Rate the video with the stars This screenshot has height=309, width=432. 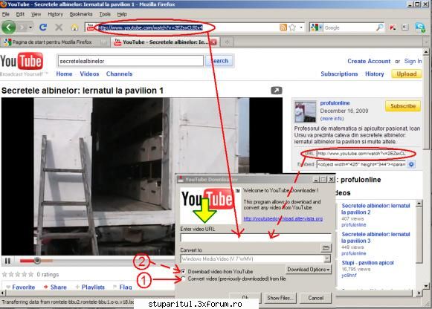[x=18, y=274]
